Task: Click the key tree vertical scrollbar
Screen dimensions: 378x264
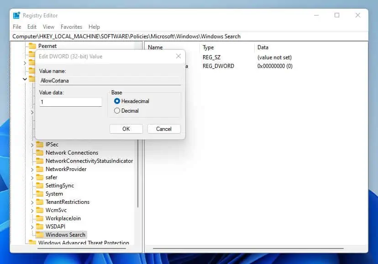Action: pyautogui.click(x=138, y=173)
